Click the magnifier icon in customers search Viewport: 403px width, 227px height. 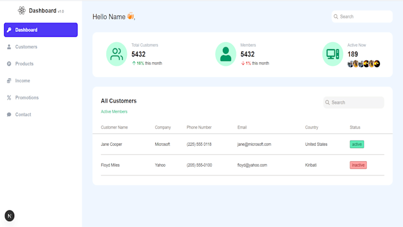coord(327,103)
